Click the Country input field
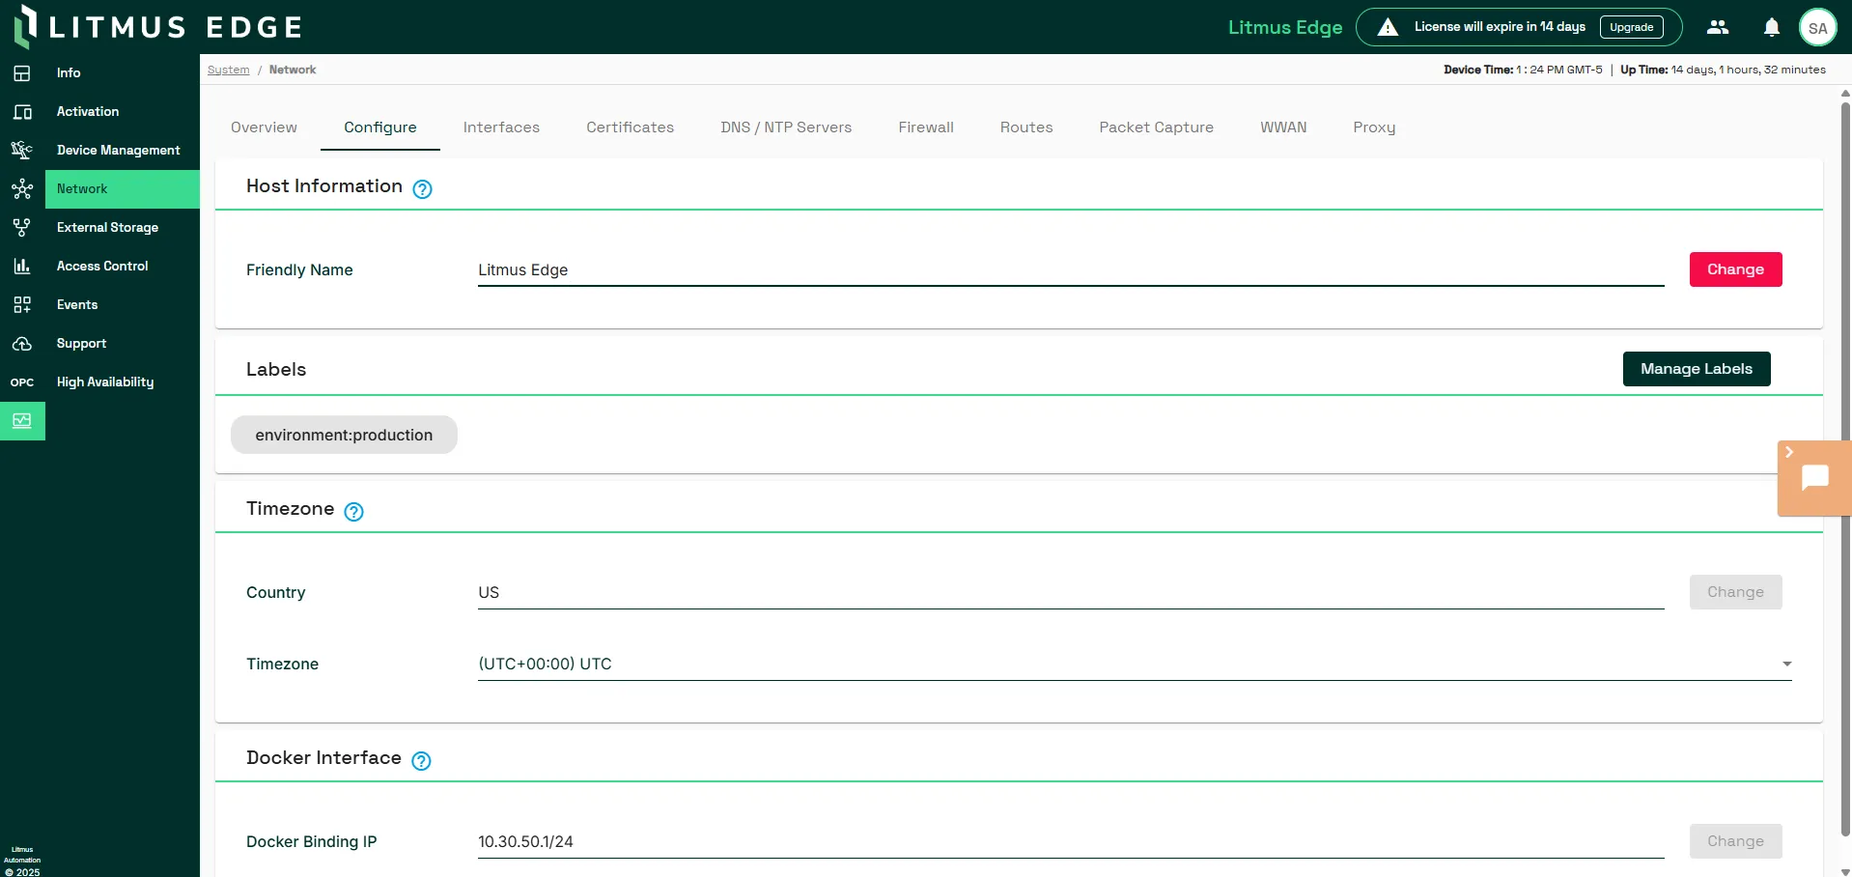Image resolution: width=1852 pixels, height=877 pixels. click(1071, 593)
